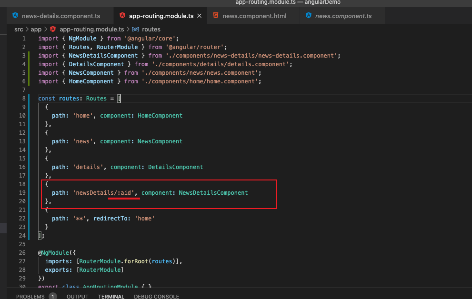The height and width of the screenshot is (299, 472).
Task: Click line number 19 in the gutter
Action: pos(22,192)
